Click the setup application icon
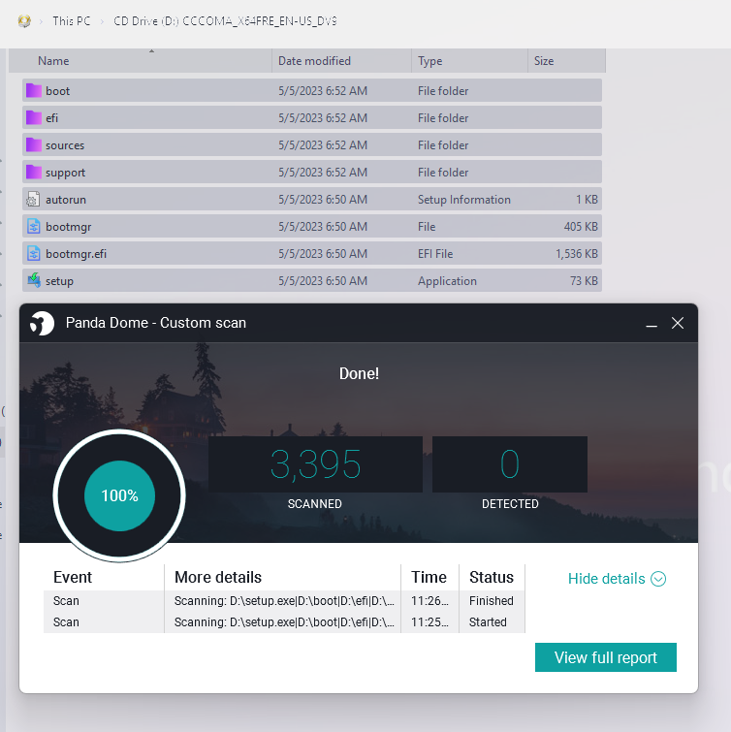 [x=34, y=280]
